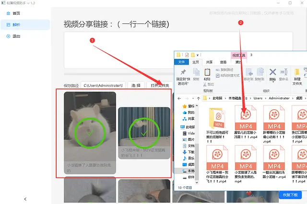
Task: Click Administrator in the address breadcrumb
Action: [279, 98]
